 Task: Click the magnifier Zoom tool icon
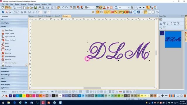point(116,8)
